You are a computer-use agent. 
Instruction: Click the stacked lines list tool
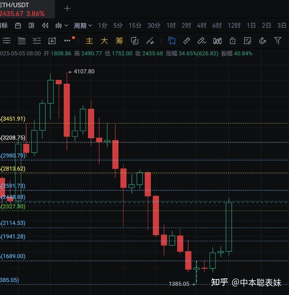(x=22, y=41)
